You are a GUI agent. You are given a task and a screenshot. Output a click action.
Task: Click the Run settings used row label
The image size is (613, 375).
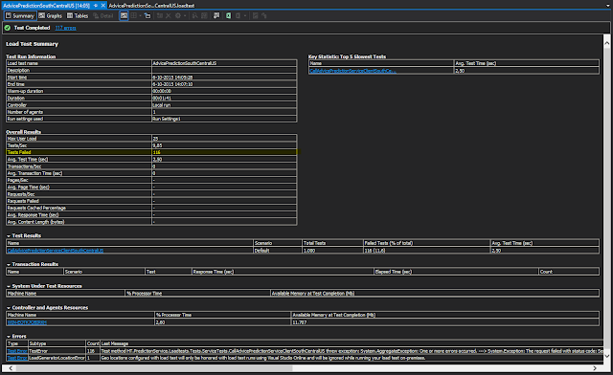click(x=25, y=119)
